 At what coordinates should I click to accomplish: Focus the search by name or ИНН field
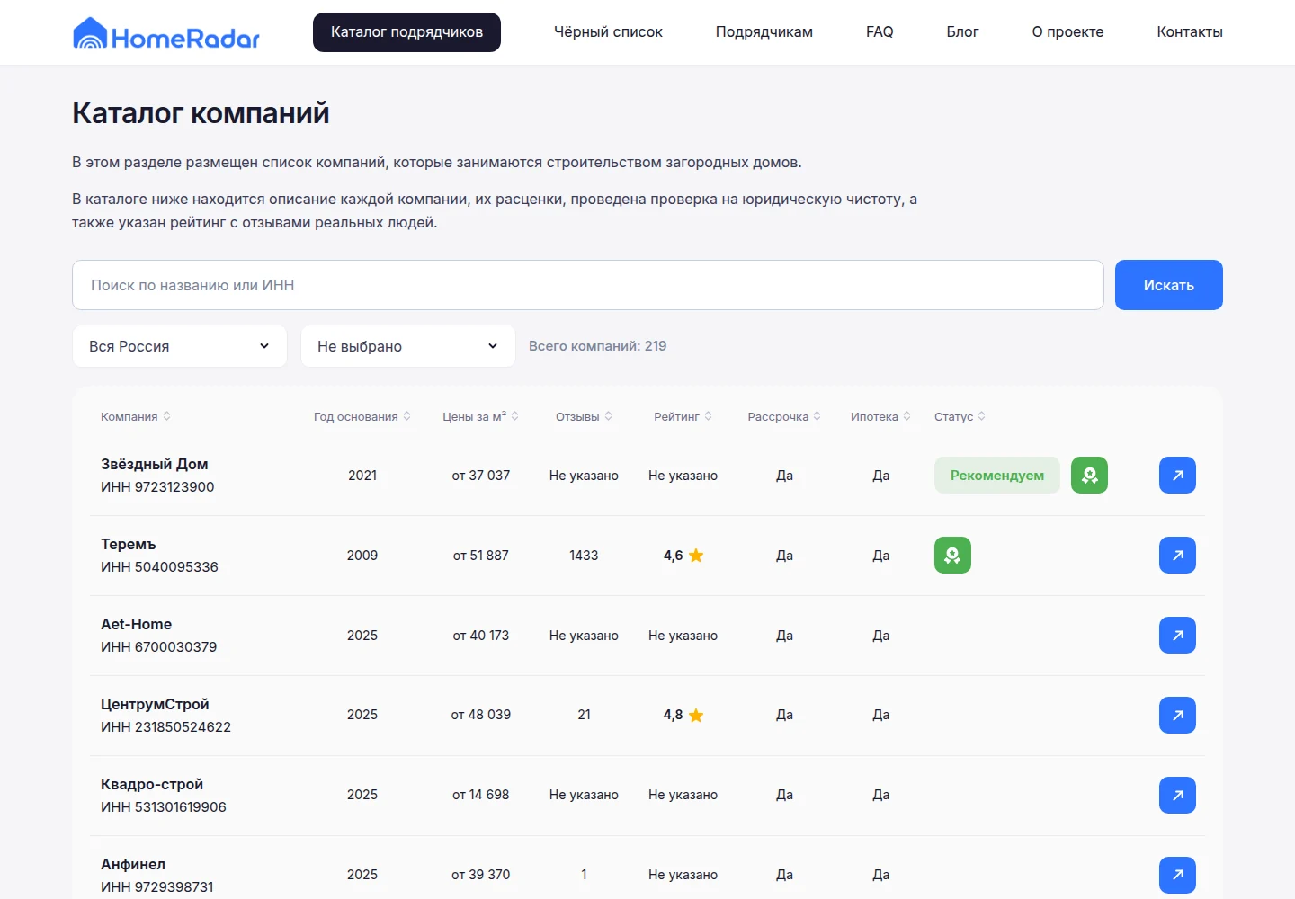[588, 285]
